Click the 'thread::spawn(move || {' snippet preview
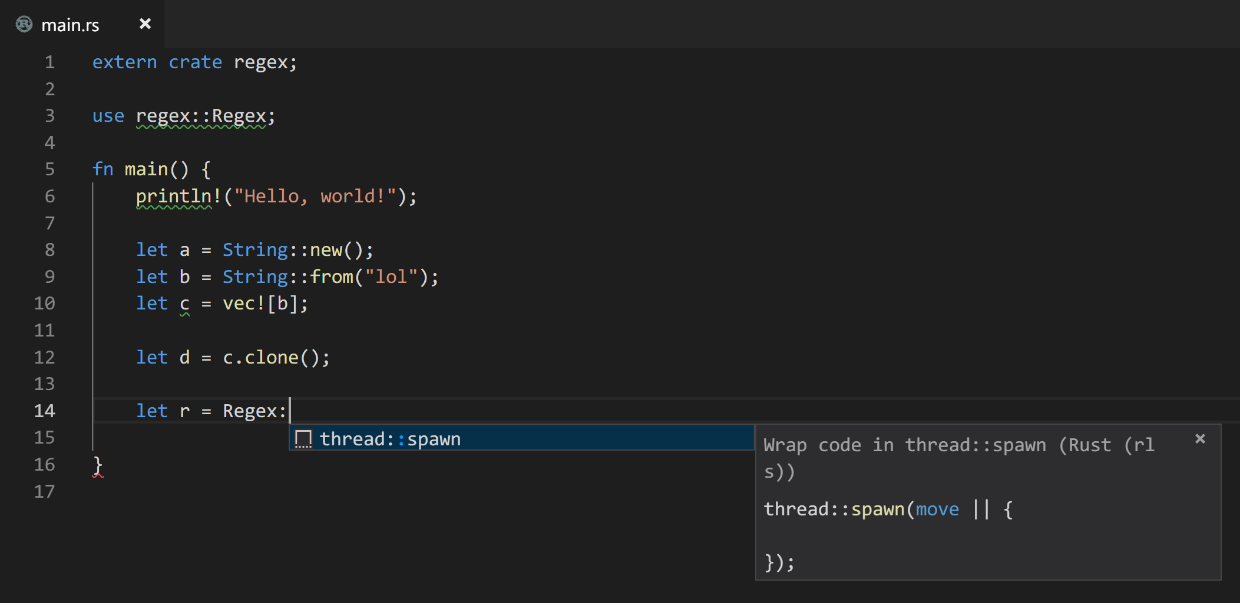Screen dimensions: 1240x603 click(x=888, y=509)
